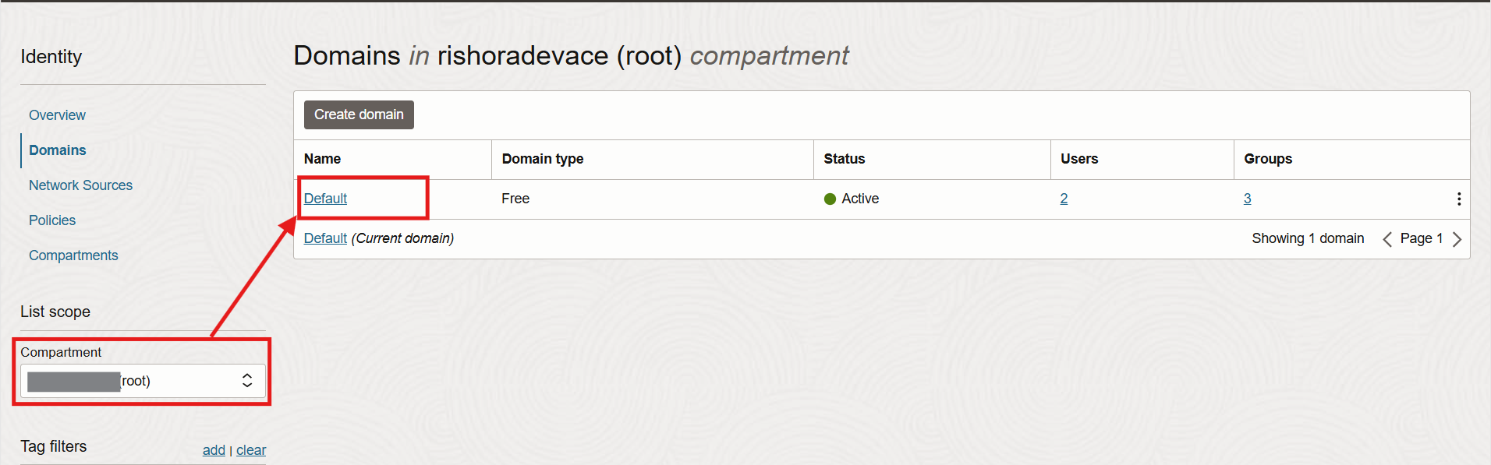
Task: Open the Default domain link
Action: pyautogui.click(x=325, y=199)
